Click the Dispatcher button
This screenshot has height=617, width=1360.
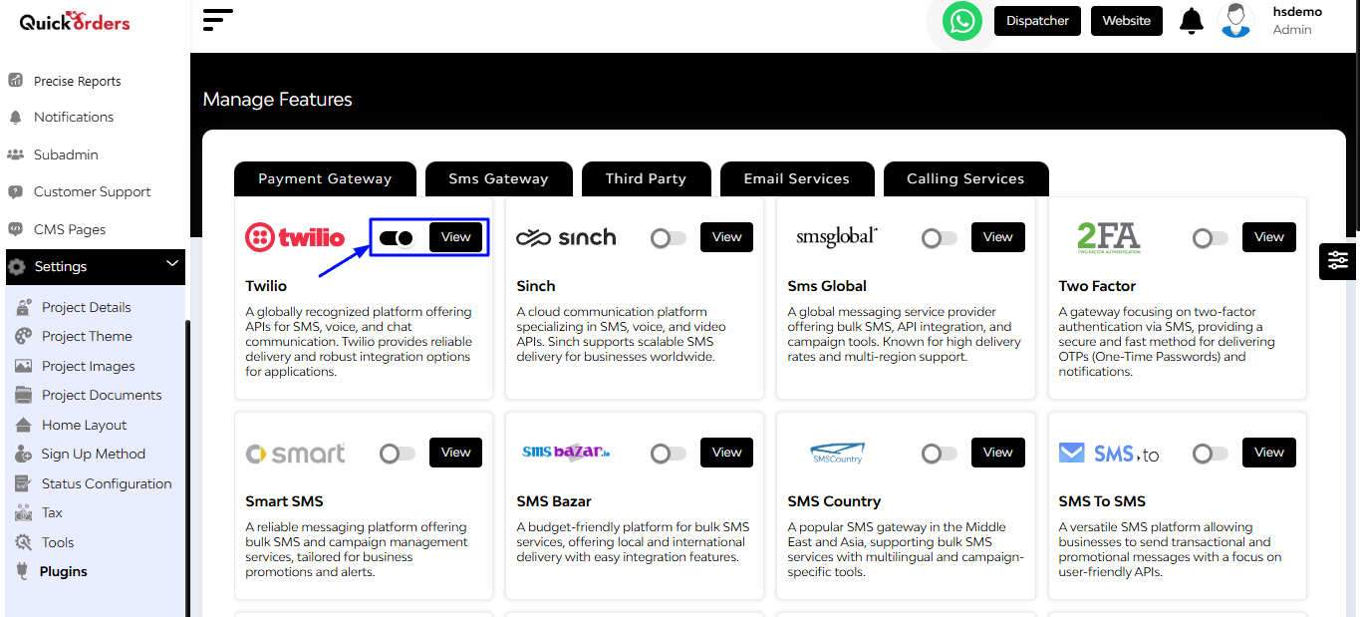(x=1037, y=21)
